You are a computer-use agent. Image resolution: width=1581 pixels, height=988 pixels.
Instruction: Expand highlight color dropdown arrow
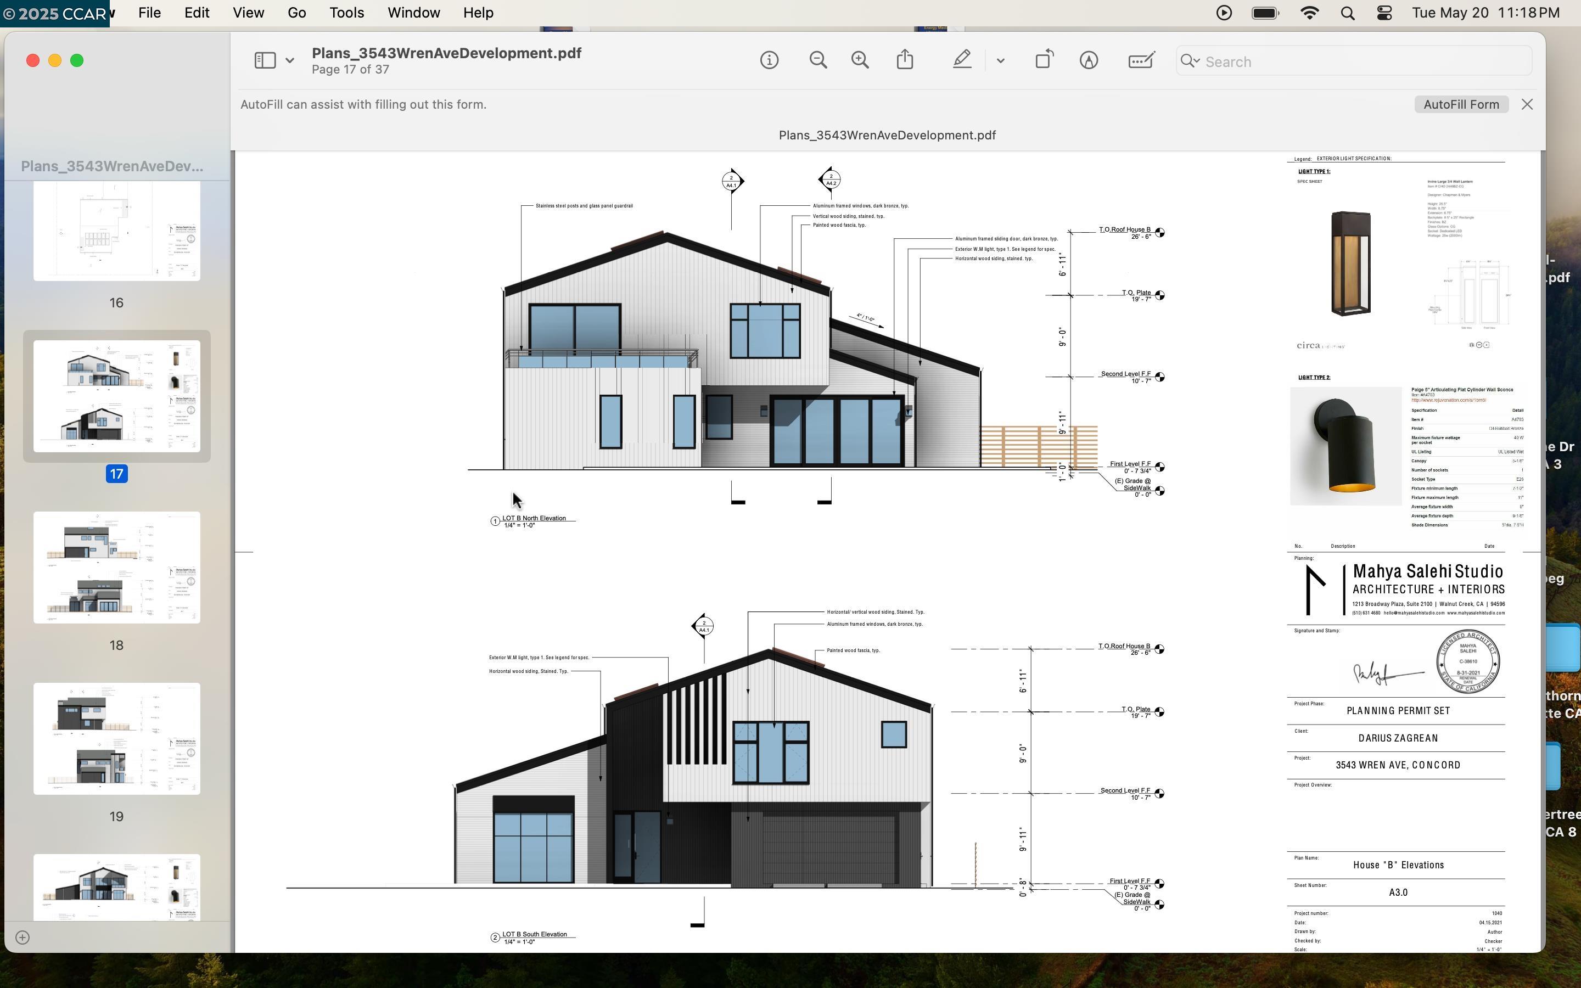click(x=1000, y=61)
